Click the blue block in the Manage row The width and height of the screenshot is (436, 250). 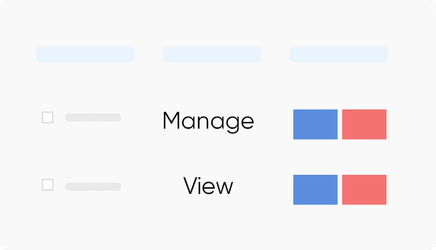[x=315, y=125]
